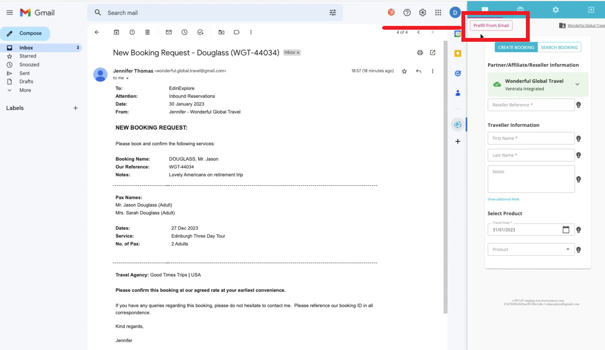This screenshot has width=605, height=350.
Task: Open Google Keep in the side panel
Action: [458, 53]
